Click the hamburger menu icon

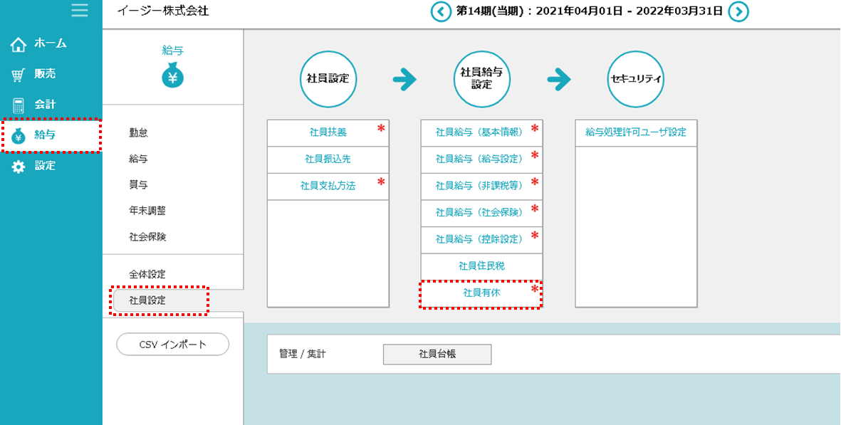tap(80, 10)
